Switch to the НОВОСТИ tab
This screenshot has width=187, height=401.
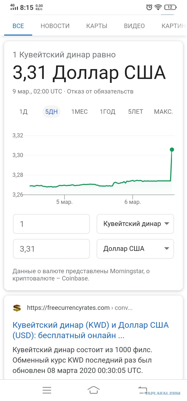point(55,26)
